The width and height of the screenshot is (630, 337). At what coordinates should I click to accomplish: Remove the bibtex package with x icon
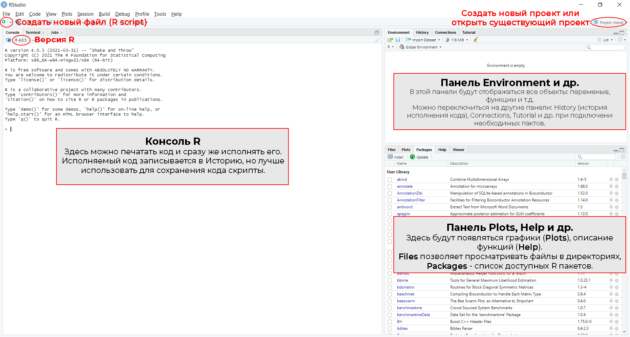pyautogui.click(x=617, y=328)
